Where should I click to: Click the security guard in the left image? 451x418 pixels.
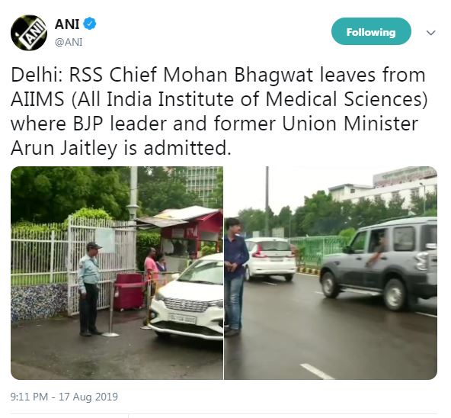[89, 289]
